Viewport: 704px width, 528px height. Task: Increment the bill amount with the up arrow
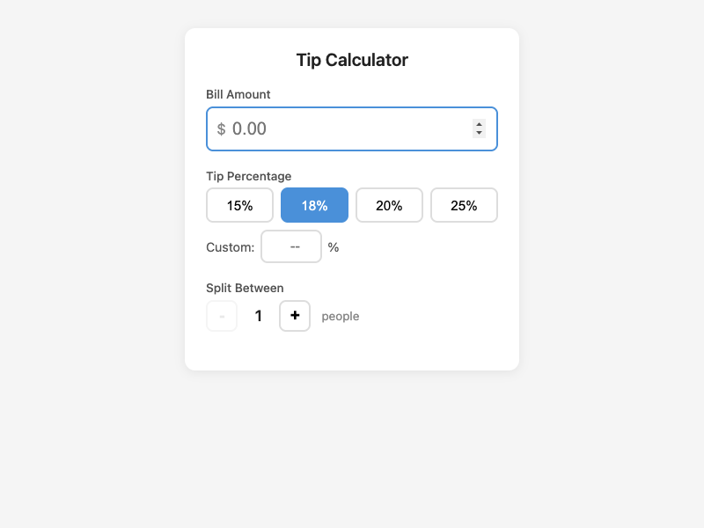pyautogui.click(x=479, y=123)
